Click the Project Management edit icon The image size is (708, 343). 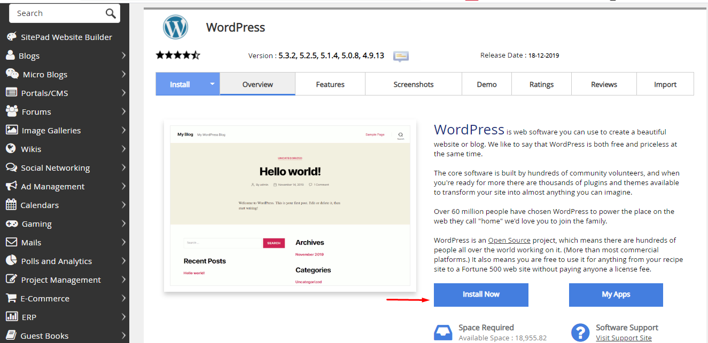point(11,279)
